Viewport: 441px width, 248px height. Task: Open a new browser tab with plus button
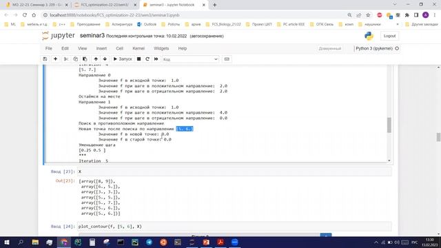click(x=214, y=5)
